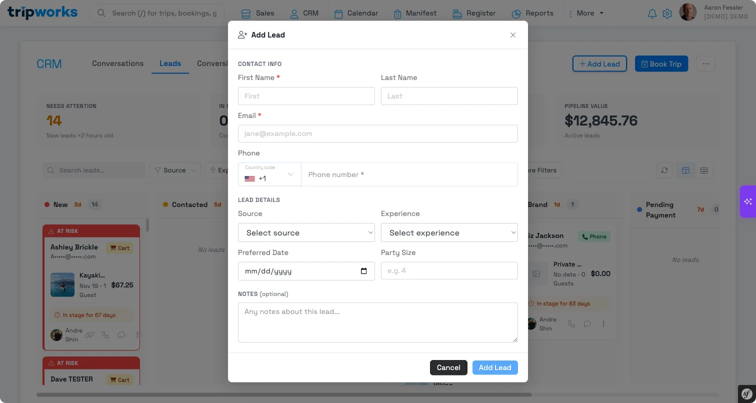Image resolution: width=756 pixels, height=403 pixels.
Task: Click the global search bar
Action: coord(157,13)
